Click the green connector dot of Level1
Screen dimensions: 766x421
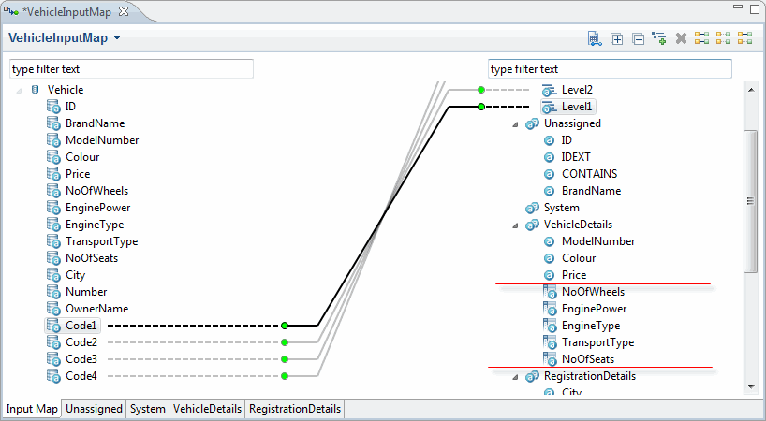tap(481, 107)
